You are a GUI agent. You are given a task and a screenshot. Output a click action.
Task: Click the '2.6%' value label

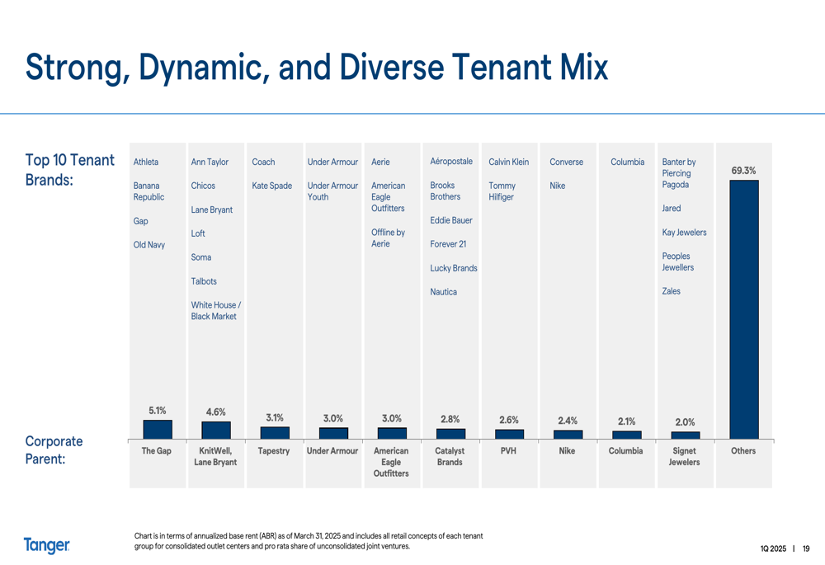pyautogui.click(x=509, y=420)
